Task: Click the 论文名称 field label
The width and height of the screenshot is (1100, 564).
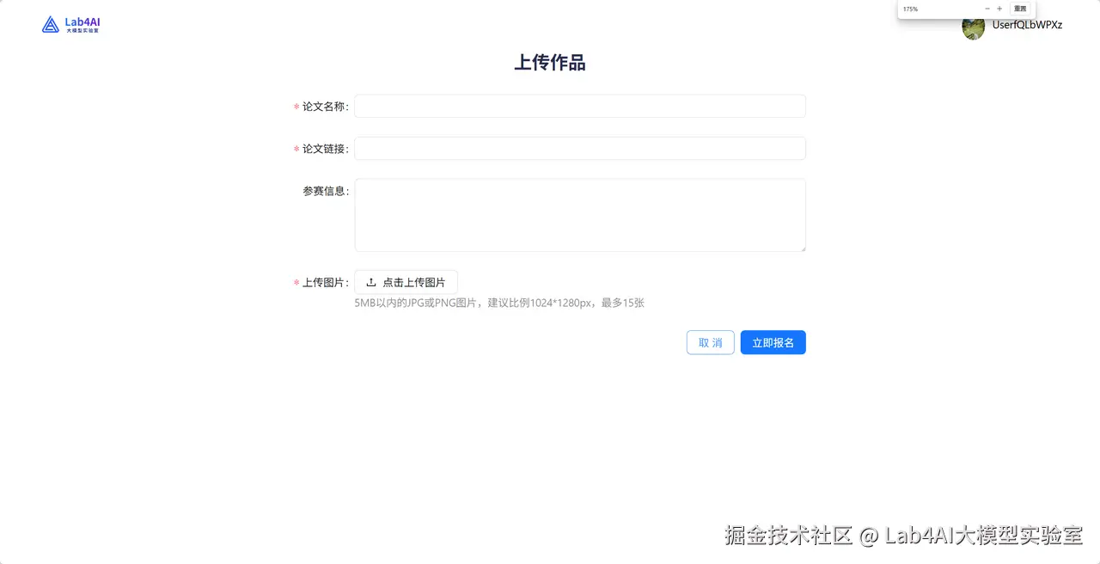Action: point(325,107)
